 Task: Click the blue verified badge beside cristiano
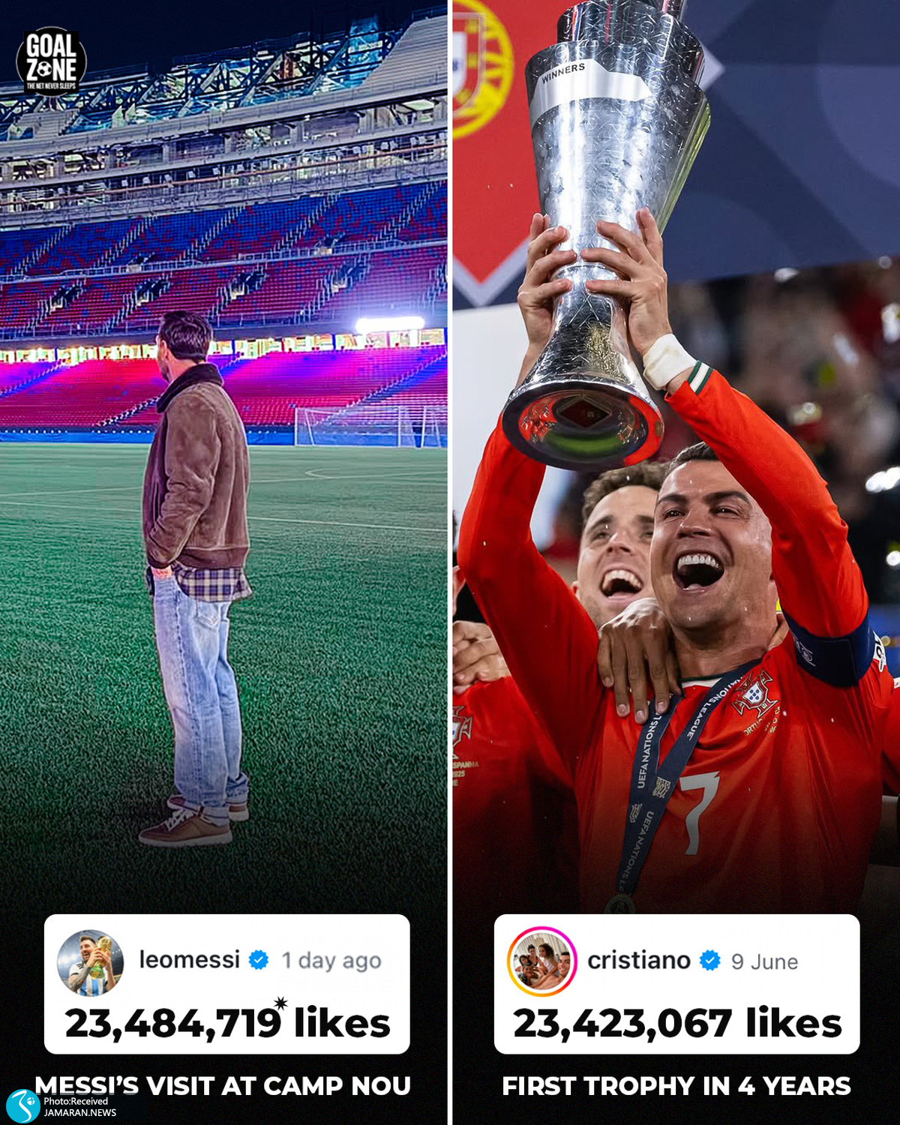pos(709,960)
